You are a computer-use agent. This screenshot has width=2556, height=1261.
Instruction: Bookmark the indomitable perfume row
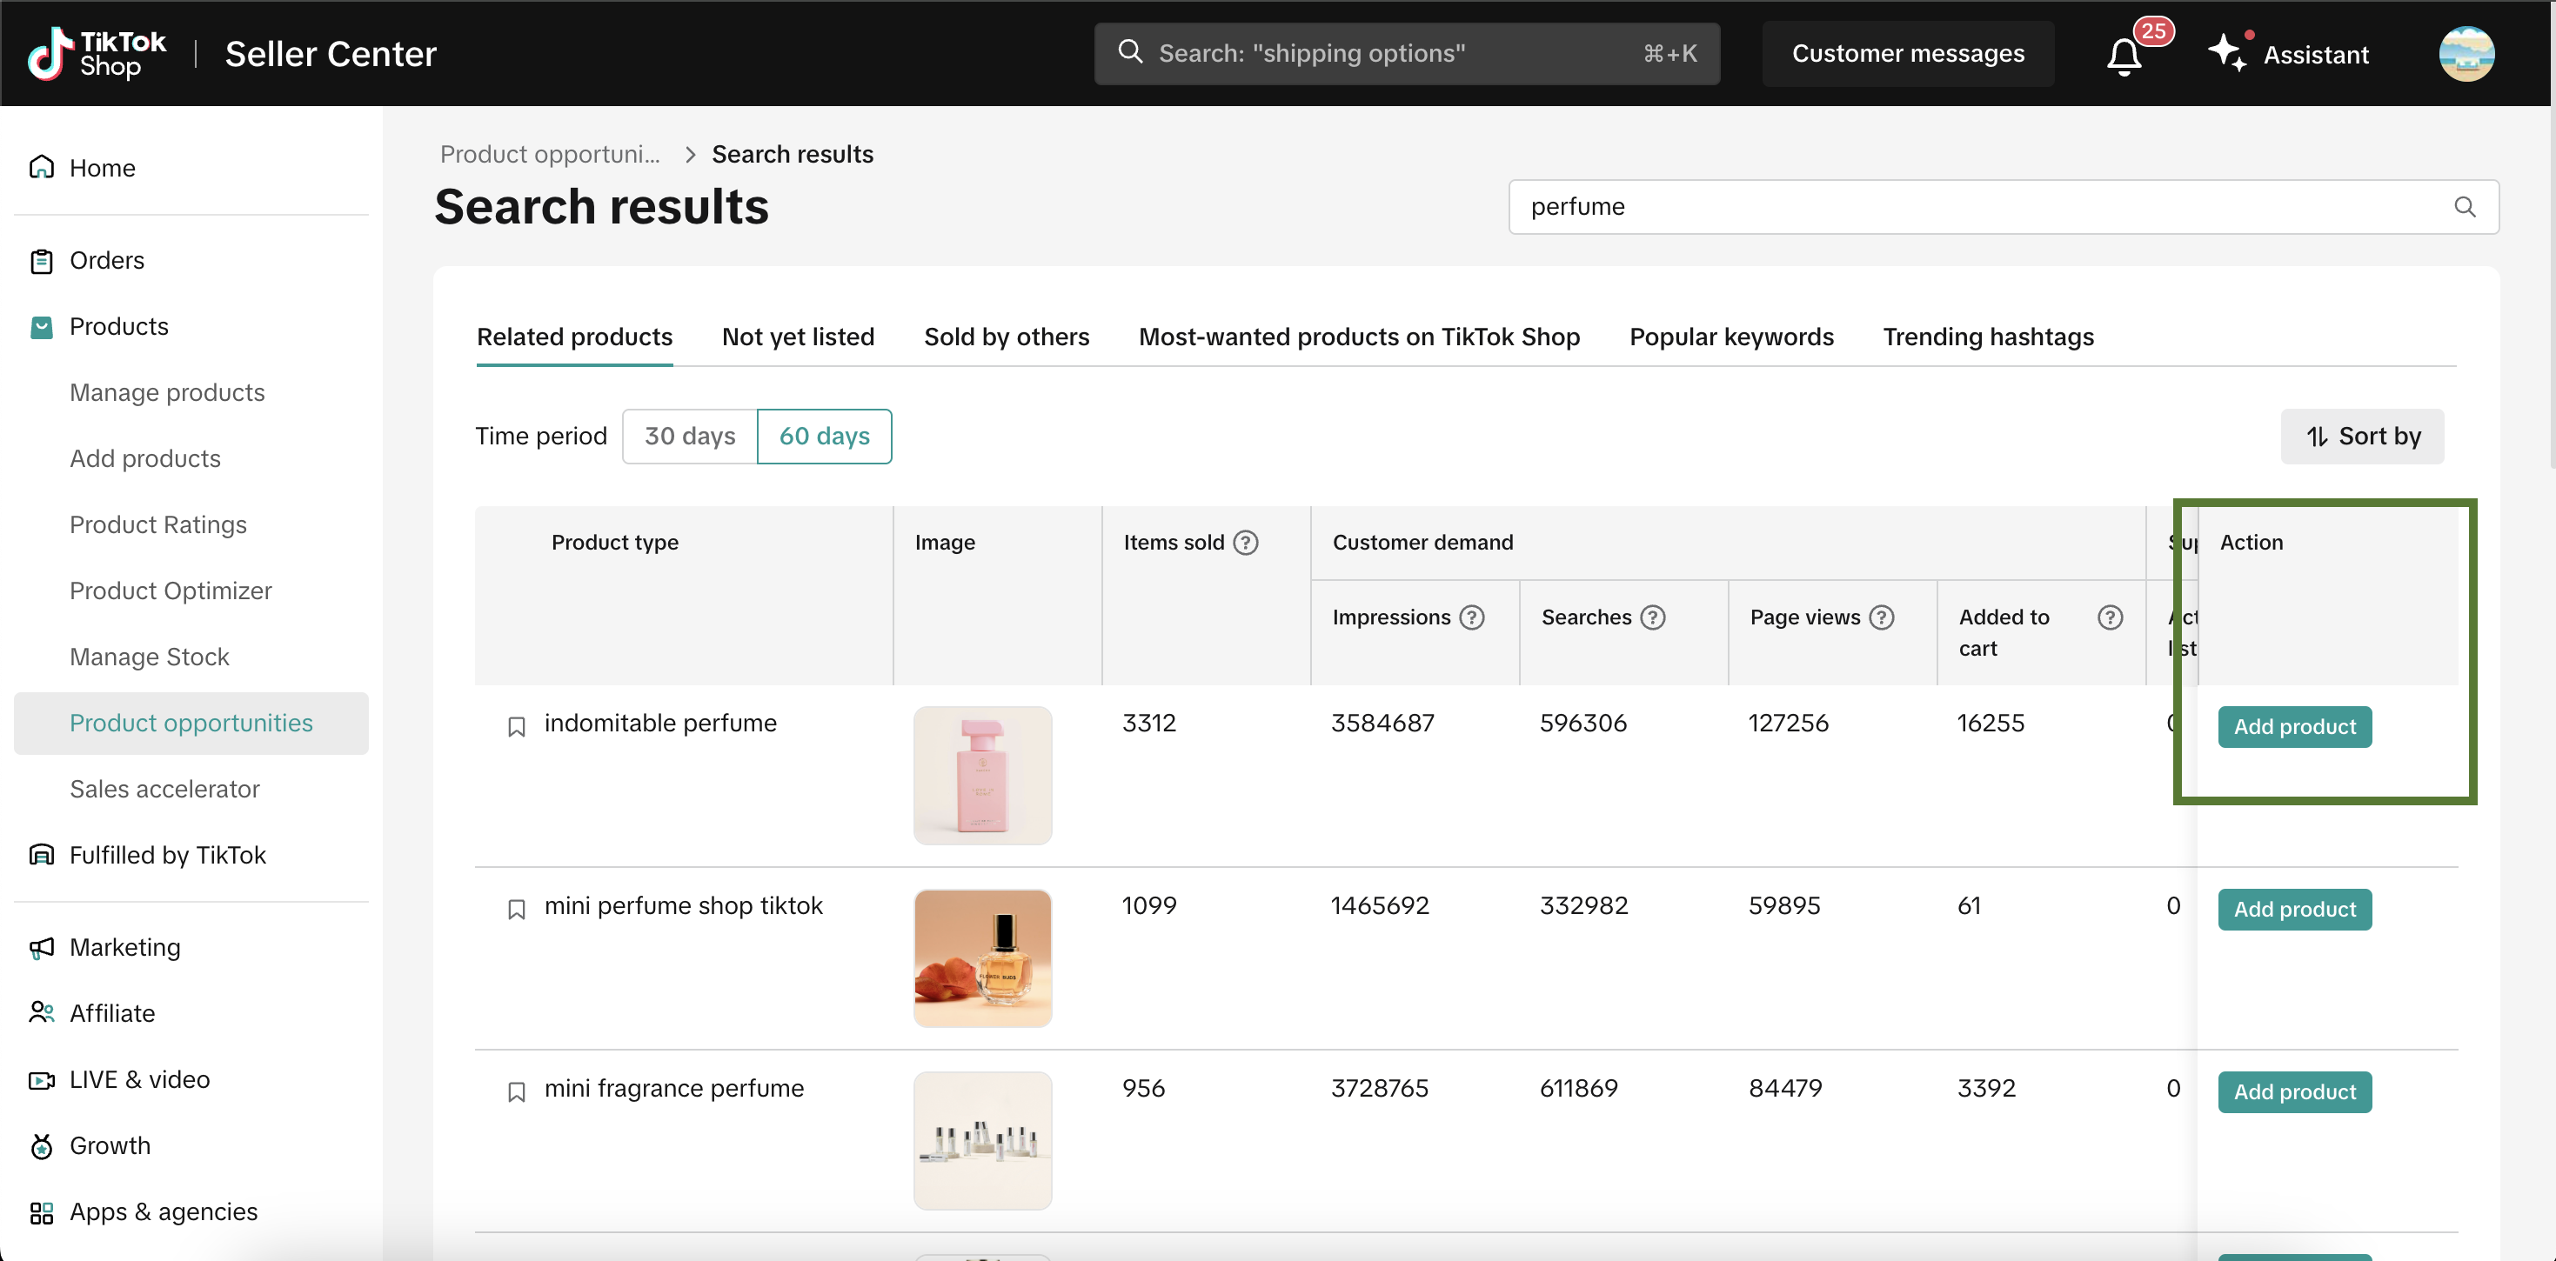point(516,726)
